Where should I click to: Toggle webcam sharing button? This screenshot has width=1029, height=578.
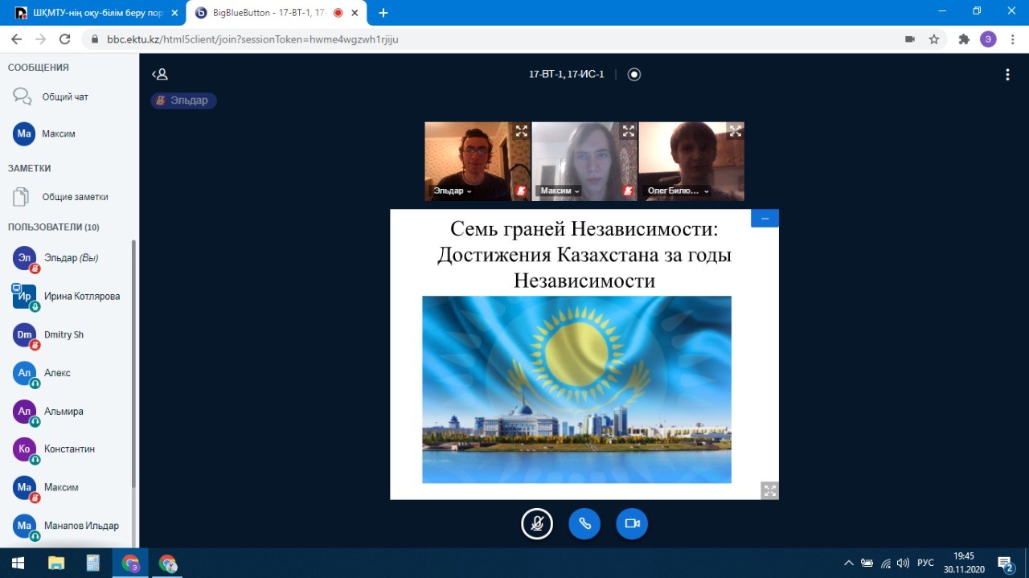632,524
